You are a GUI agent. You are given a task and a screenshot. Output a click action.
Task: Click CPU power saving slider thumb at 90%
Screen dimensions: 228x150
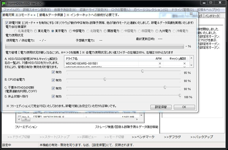tap(105, 79)
